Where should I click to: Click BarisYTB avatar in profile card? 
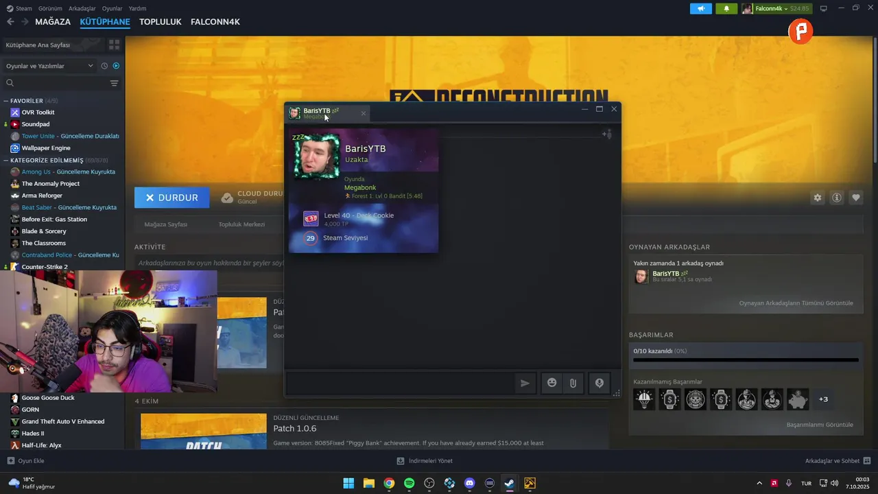point(316,156)
